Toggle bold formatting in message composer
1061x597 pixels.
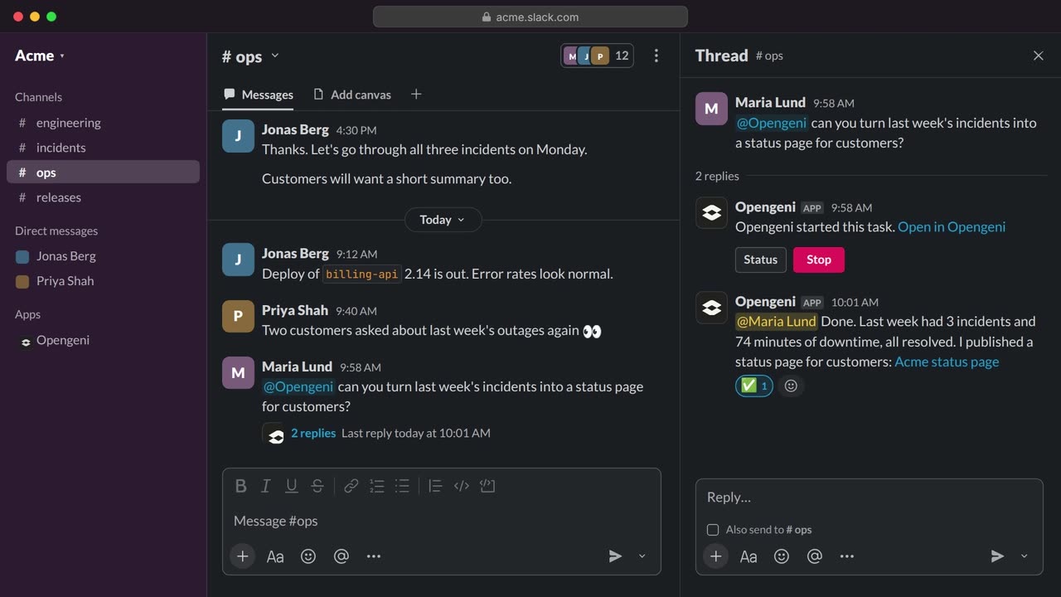[x=240, y=486]
